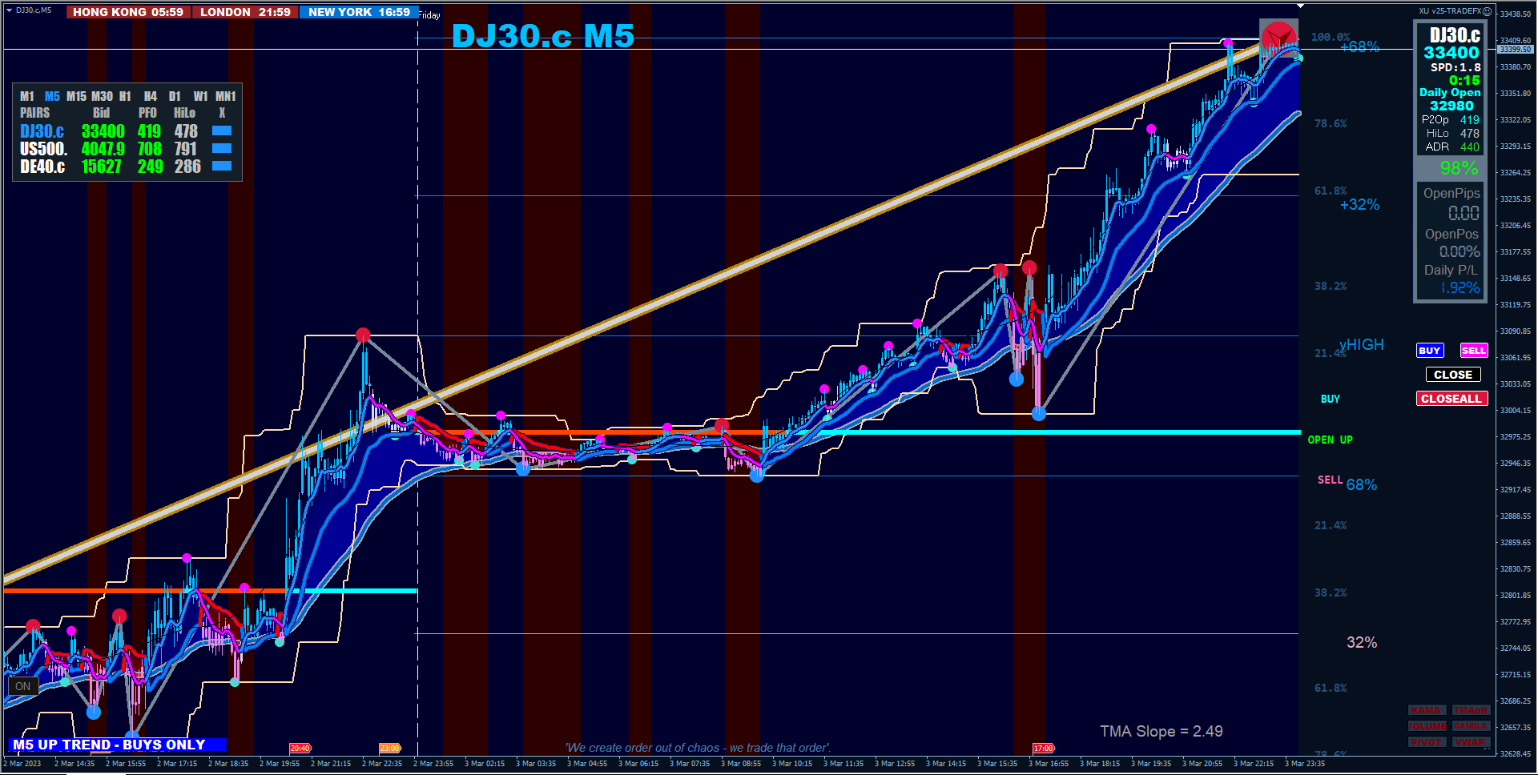Image resolution: width=1538 pixels, height=775 pixels.
Task: Click the smiley face icon beside XU v25-TRADEFX
Action: pyautogui.click(x=1487, y=11)
